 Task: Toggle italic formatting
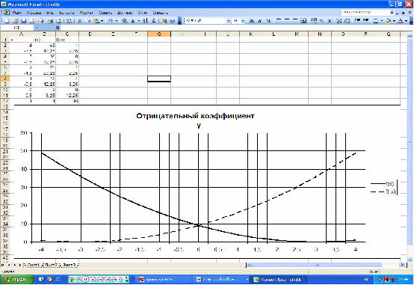coord(259,21)
